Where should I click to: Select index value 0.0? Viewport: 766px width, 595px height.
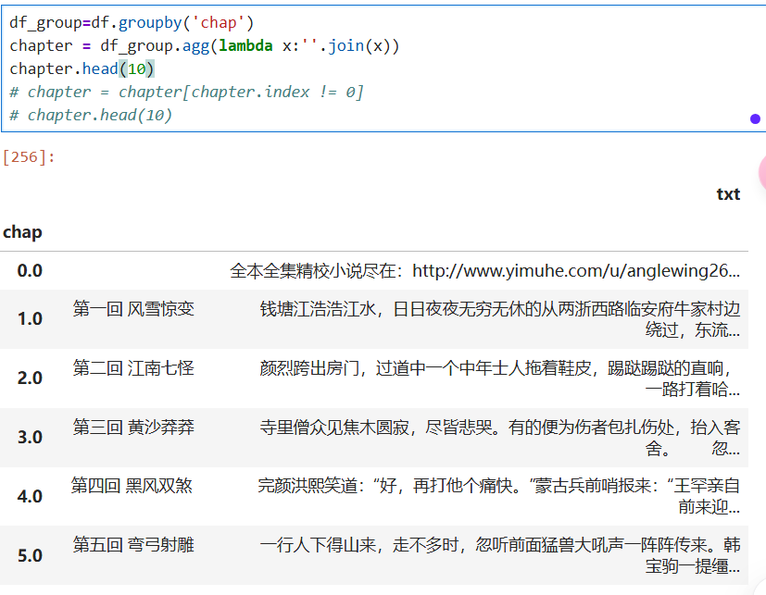coord(30,271)
